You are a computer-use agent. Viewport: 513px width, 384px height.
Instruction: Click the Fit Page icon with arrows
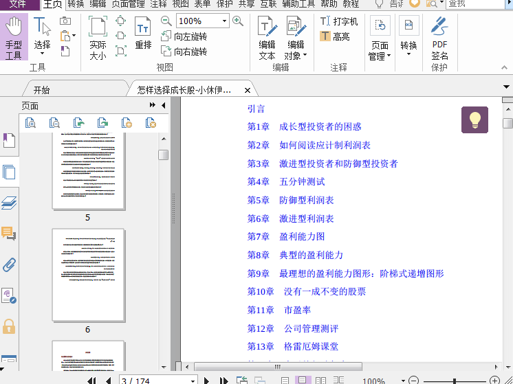point(121,21)
